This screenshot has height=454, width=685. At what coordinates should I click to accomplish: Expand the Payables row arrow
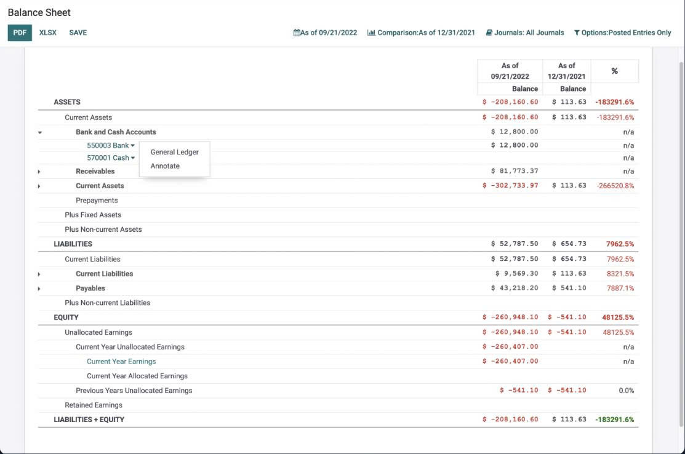[x=40, y=289]
